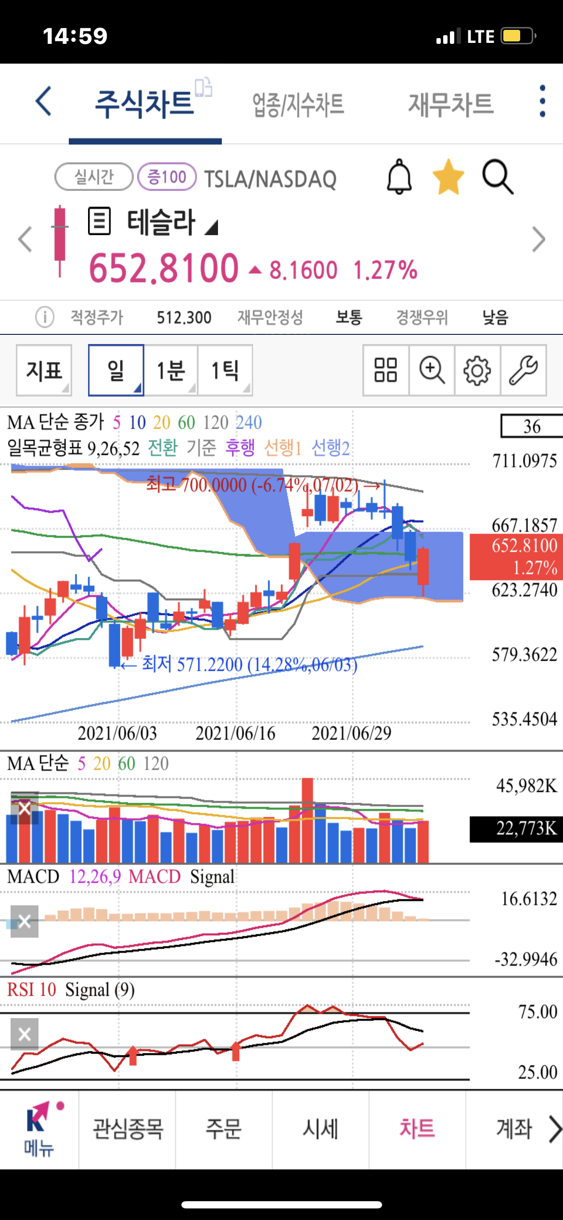Open the K menu icon
Image resolution: width=563 pixels, height=1220 pixels.
[39, 1129]
